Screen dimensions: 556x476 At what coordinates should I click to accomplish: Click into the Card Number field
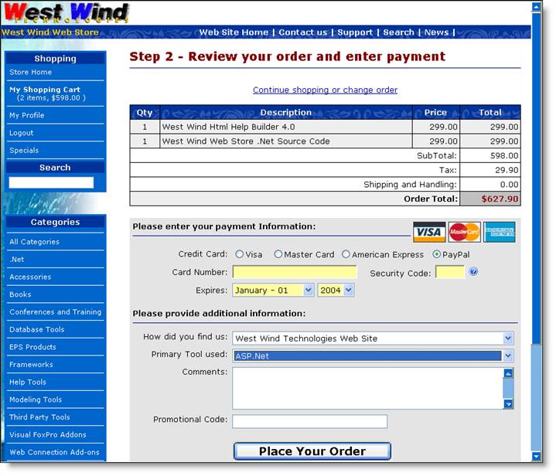point(295,272)
